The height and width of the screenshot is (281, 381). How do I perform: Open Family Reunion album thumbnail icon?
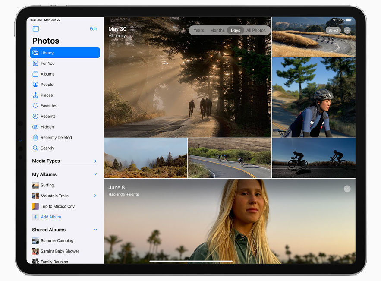coord(35,261)
